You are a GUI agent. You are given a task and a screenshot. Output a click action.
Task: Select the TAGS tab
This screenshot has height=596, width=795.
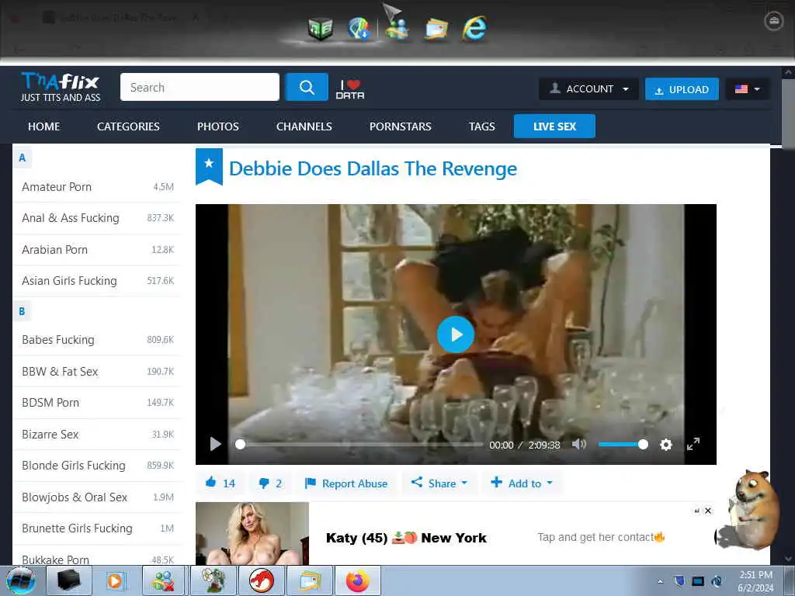tap(481, 126)
